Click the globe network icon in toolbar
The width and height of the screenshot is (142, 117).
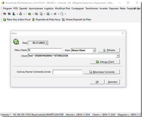48,14
